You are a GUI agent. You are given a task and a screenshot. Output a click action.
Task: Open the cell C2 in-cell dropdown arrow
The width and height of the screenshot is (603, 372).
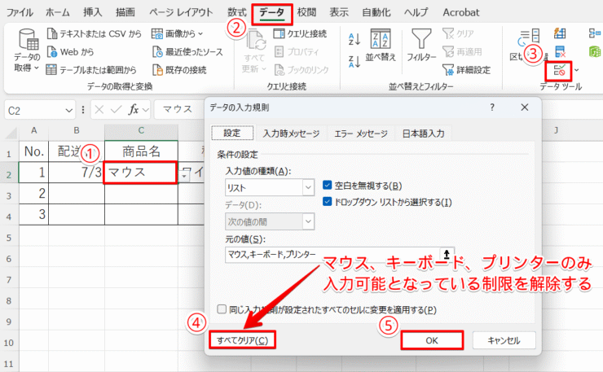click(x=185, y=176)
